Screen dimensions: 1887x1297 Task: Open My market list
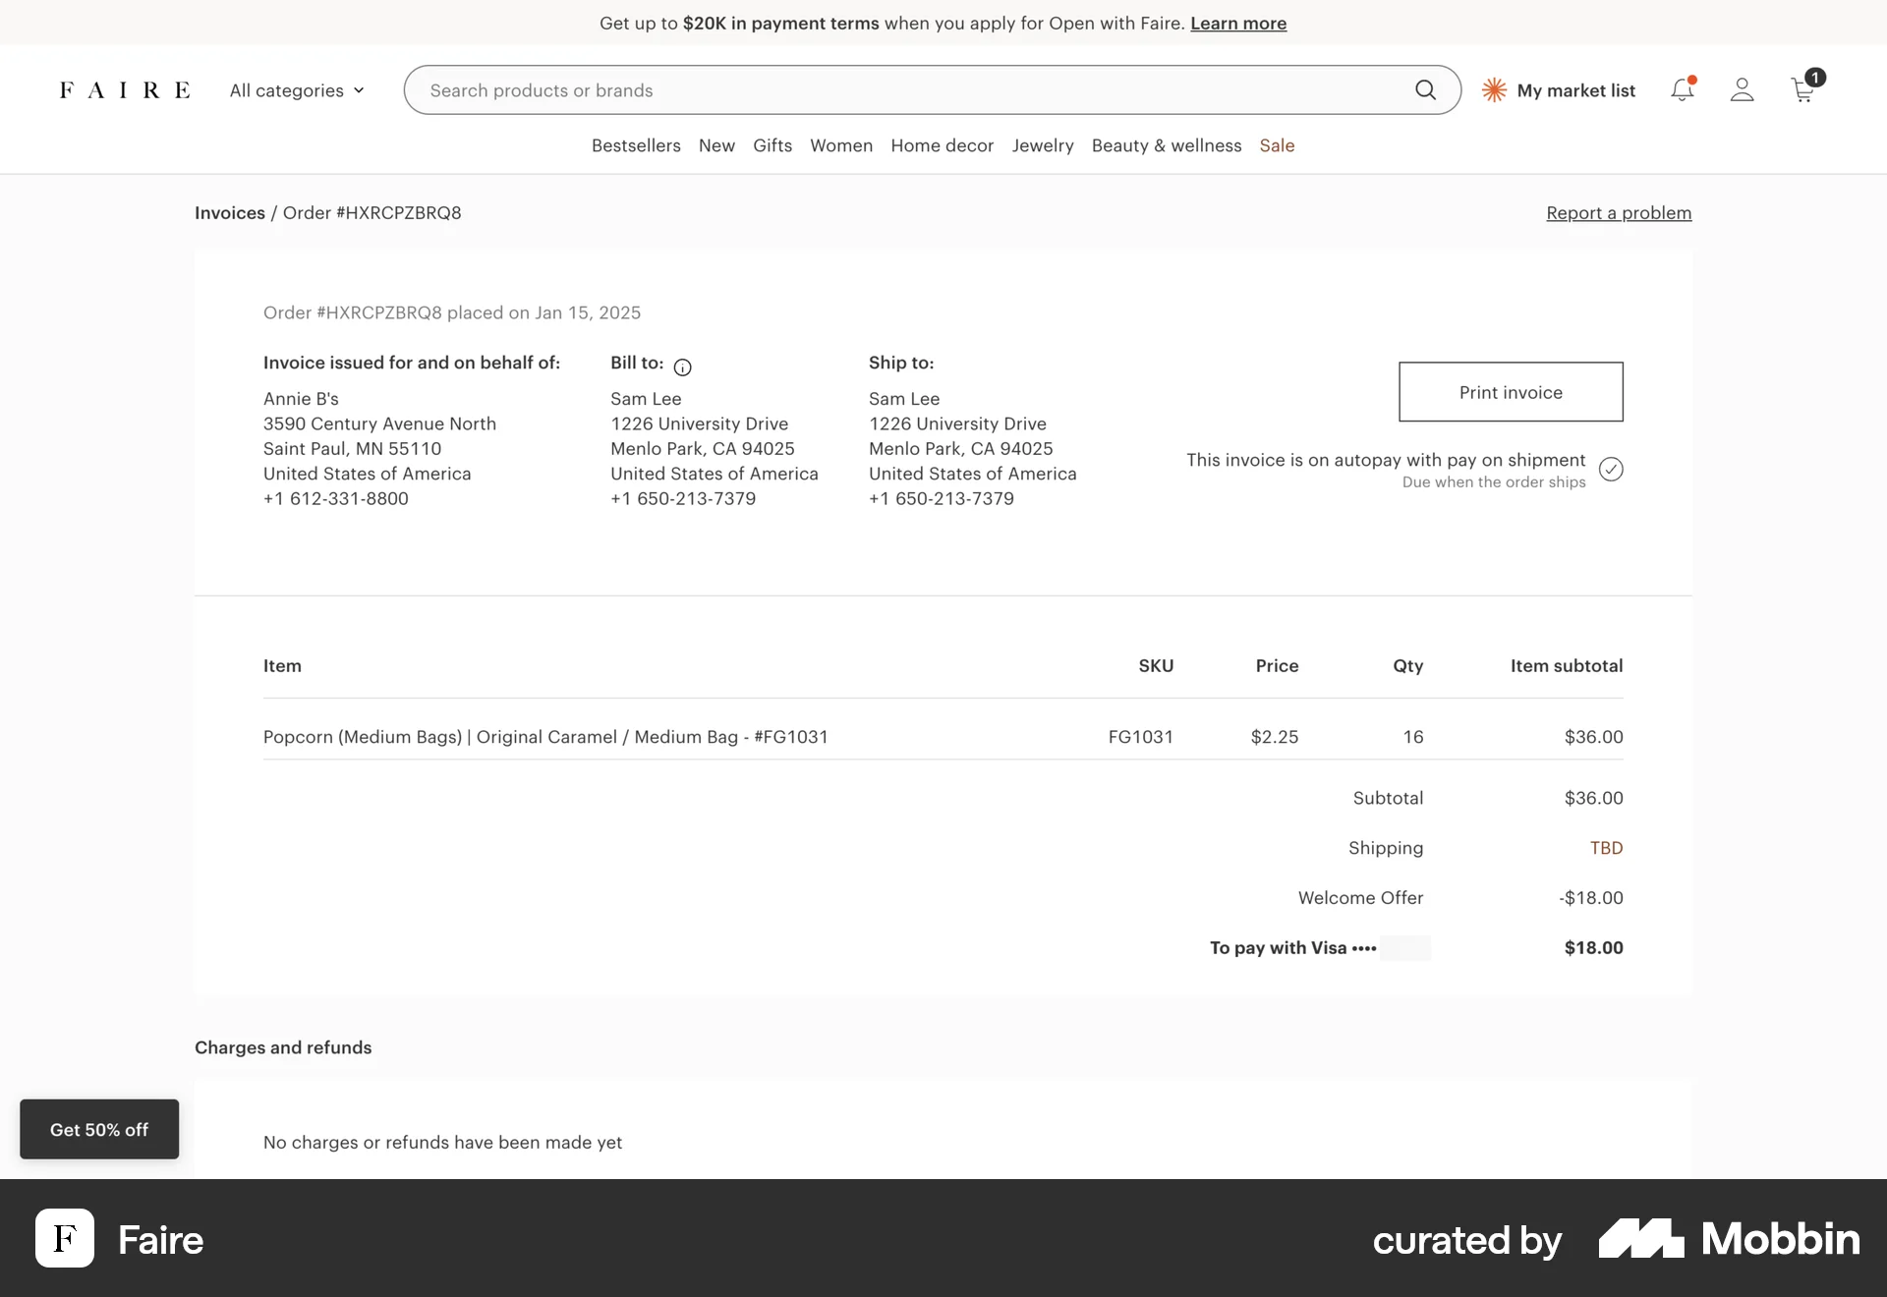1559,89
